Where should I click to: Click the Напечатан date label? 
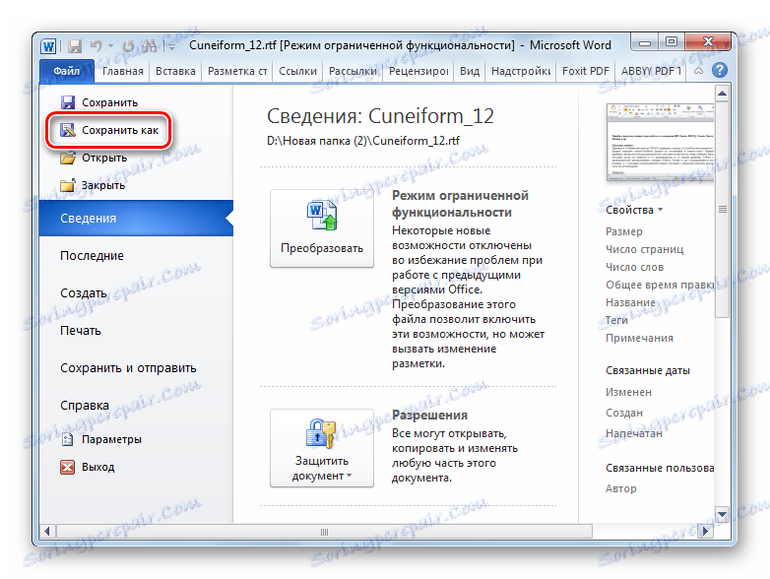(x=634, y=433)
